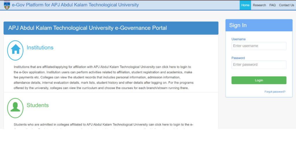Open the Forgot password link
This screenshot has width=296, height=148.
[x=275, y=92]
